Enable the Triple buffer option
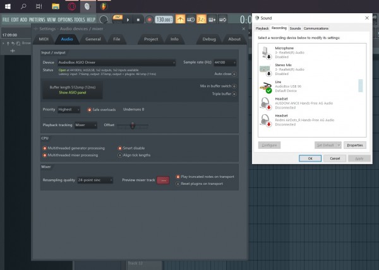This screenshot has height=270, width=379. 234,93
